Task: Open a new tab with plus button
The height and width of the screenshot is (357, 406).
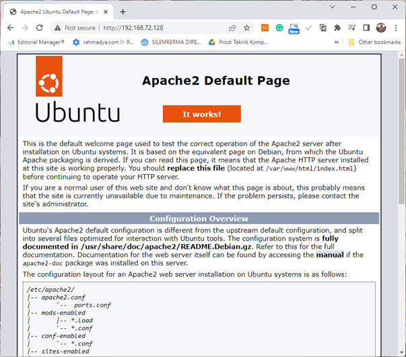Action: point(123,11)
